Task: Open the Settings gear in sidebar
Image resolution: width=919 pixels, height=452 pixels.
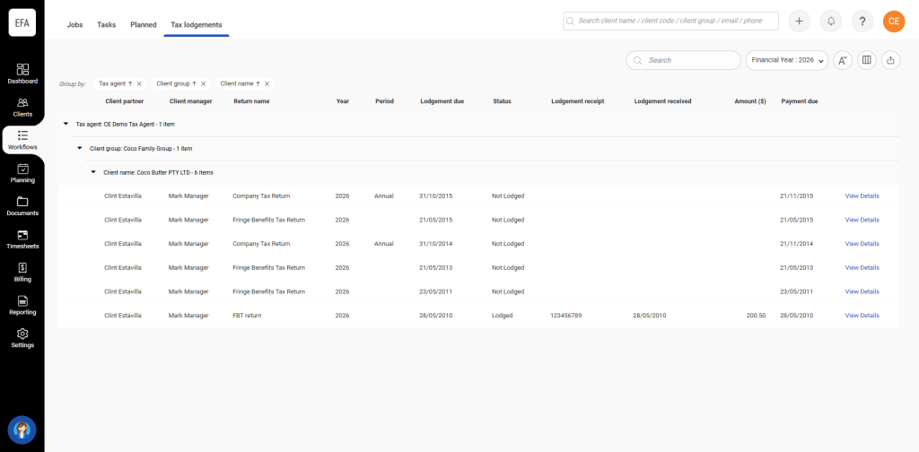Action: (22, 338)
